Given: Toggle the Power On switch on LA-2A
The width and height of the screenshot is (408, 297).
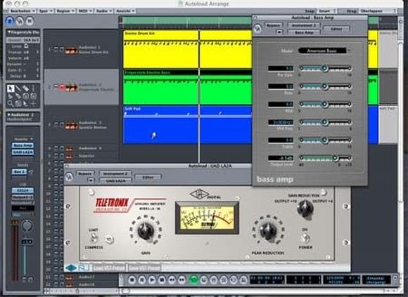Looking at the screenshot, I should tap(305, 238).
